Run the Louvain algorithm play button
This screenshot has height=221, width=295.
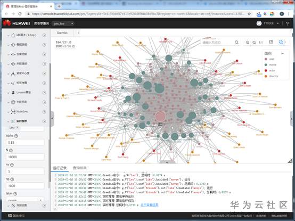(44, 93)
